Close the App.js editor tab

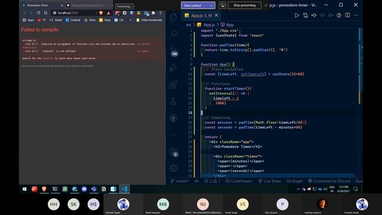pos(216,16)
